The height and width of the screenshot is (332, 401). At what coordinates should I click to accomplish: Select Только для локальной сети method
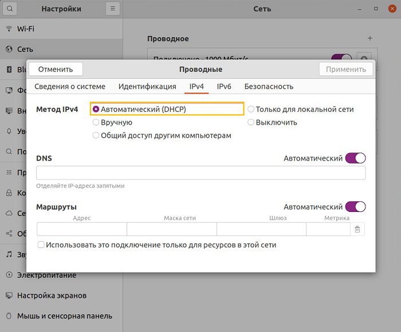pyautogui.click(x=251, y=109)
